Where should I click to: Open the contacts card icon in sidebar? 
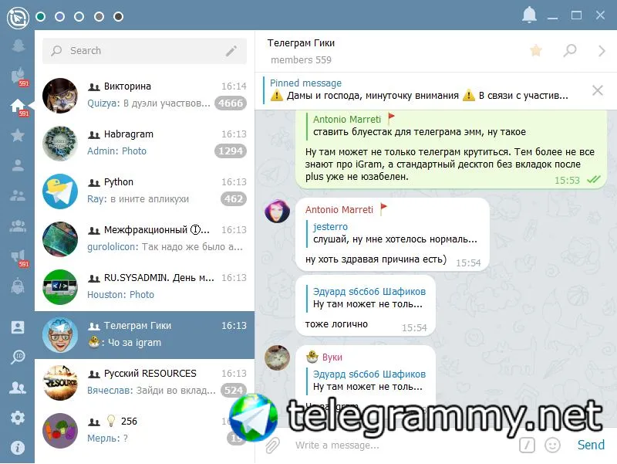18,327
